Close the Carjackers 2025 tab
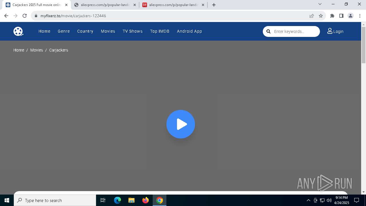This screenshot has width=366, height=206. pos(66,5)
